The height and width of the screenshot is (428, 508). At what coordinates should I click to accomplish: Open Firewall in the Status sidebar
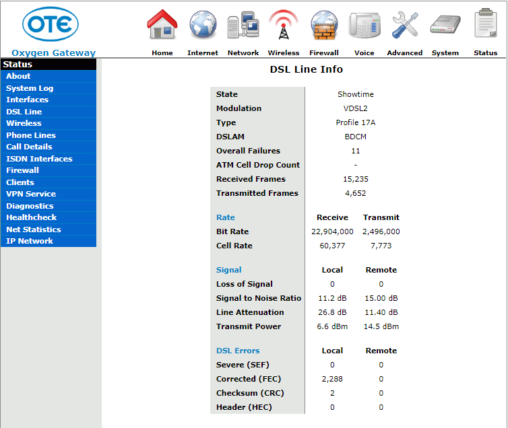coord(49,170)
